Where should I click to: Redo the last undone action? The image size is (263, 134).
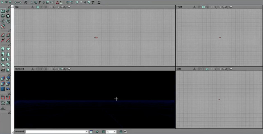(20, 2)
